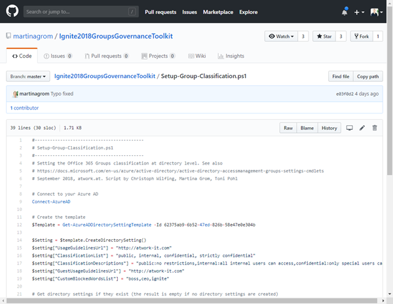Open the notifications bell
Viewport: 393px width, 304px height.
(x=345, y=12)
